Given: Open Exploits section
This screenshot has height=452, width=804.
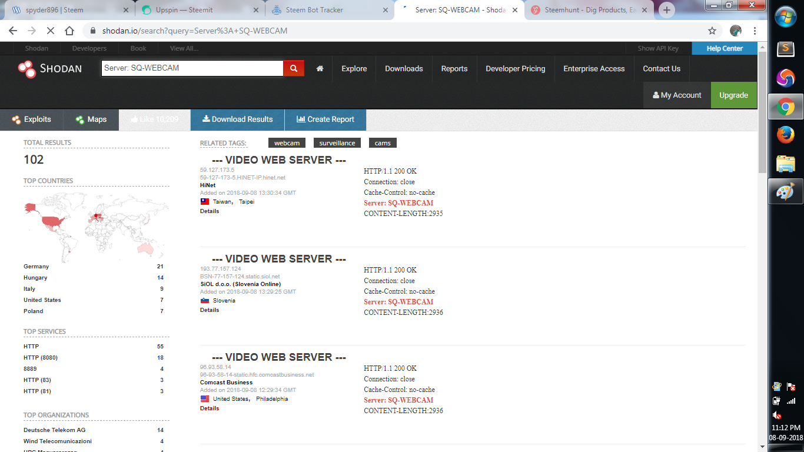Looking at the screenshot, I should tap(32, 119).
